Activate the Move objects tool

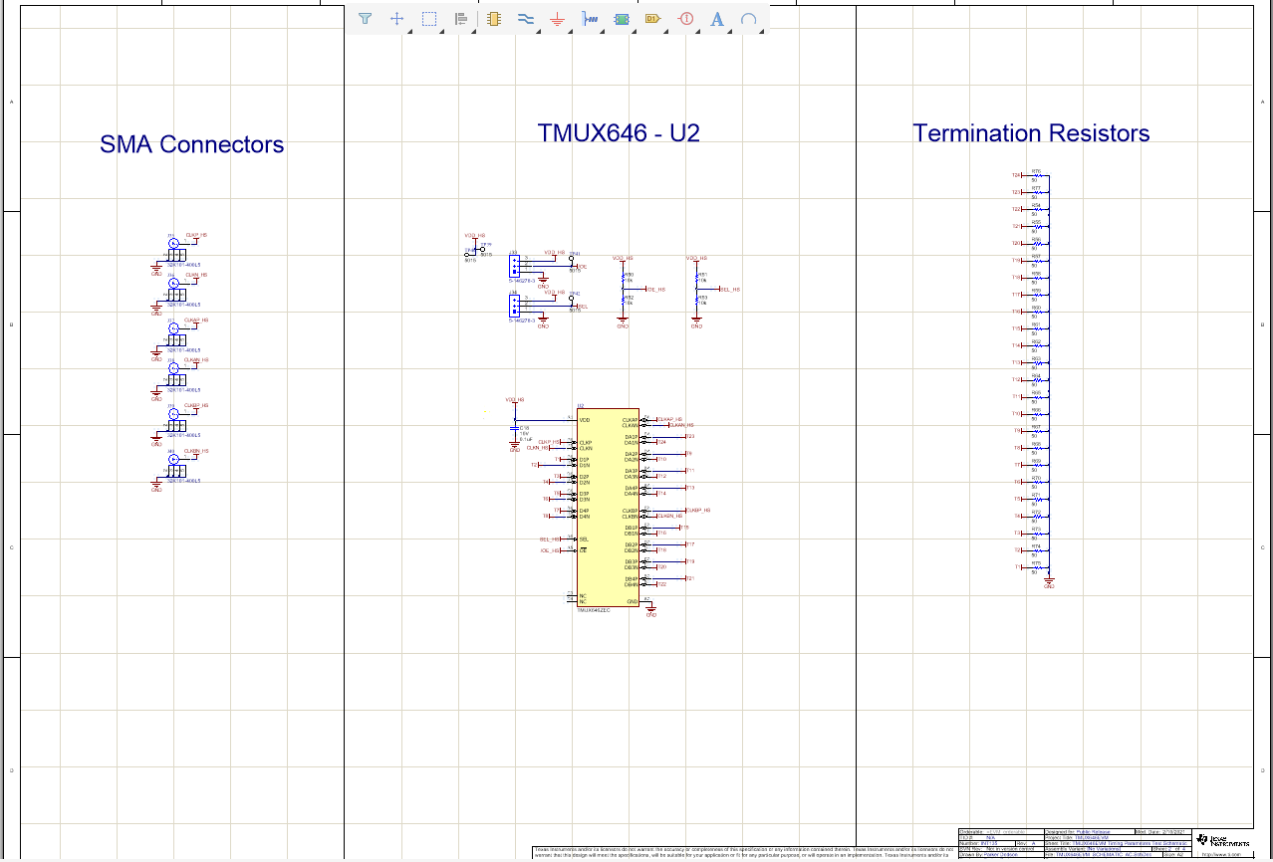(x=396, y=18)
